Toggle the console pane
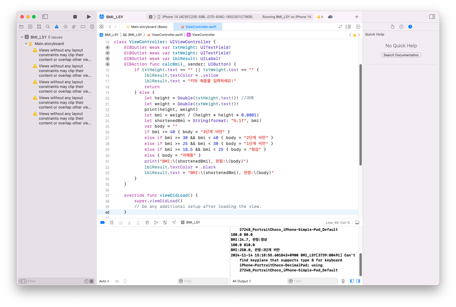This screenshot has height=307, width=456. (x=358, y=281)
